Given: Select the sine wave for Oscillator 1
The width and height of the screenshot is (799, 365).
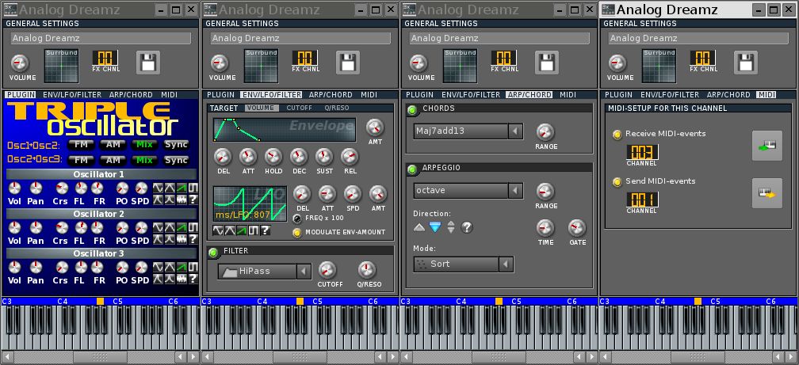Looking at the screenshot, I should pos(158,188).
